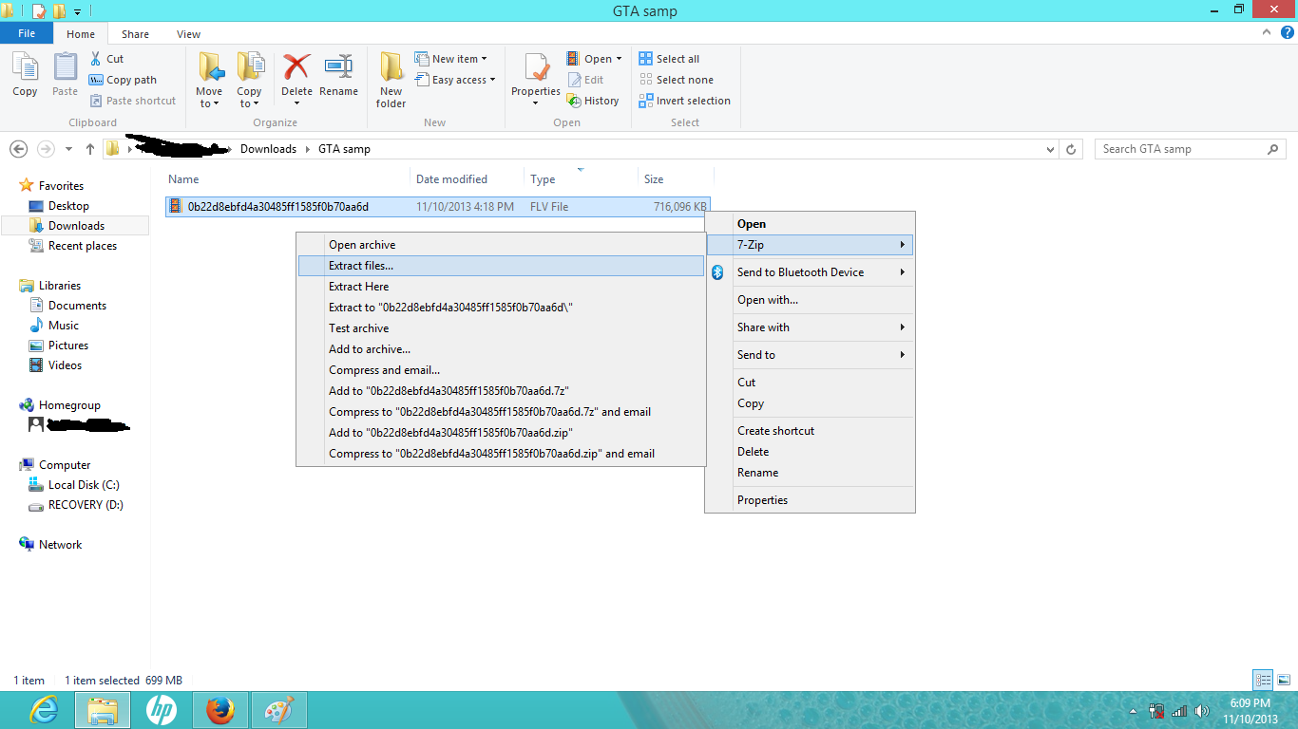Image resolution: width=1298 pixels, height=729 pixels.
Task: Click Edit in the Open group
Action: [x=585, y=80]
